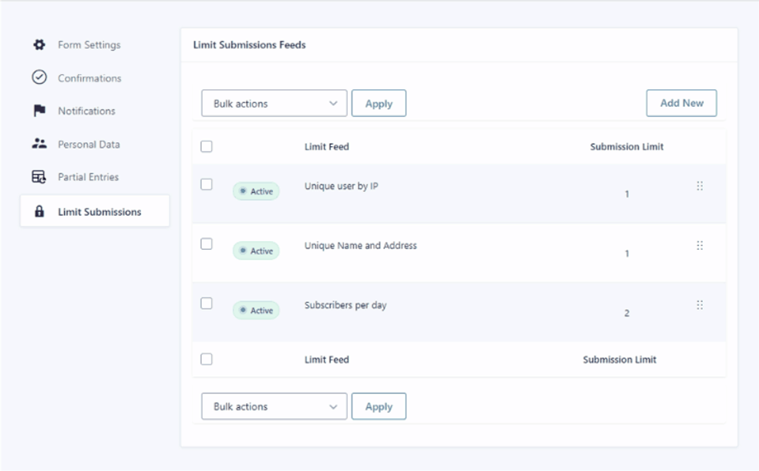Click the Confirmations checkmark circle icon
The width and height of the screenshot is (759, 471).
click(x=40, y=77)
